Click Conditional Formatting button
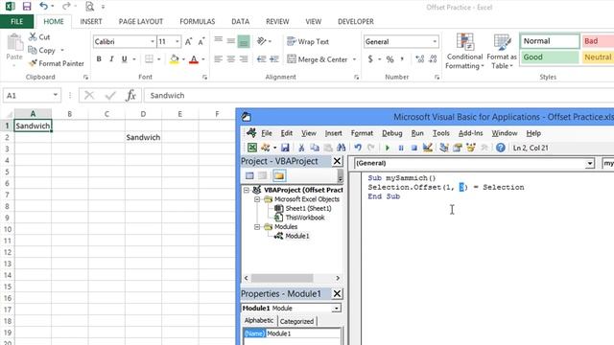 click(464, 51)
